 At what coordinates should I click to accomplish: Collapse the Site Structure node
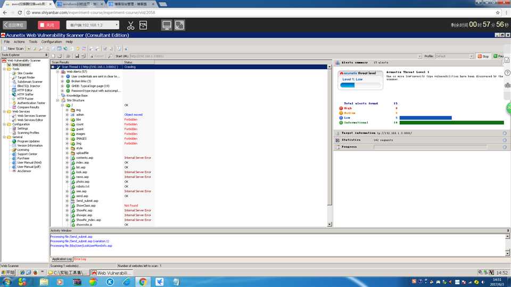[57, 100]
